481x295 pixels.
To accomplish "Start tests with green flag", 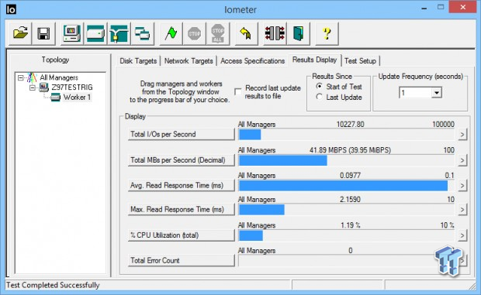I will click(171, 33).
